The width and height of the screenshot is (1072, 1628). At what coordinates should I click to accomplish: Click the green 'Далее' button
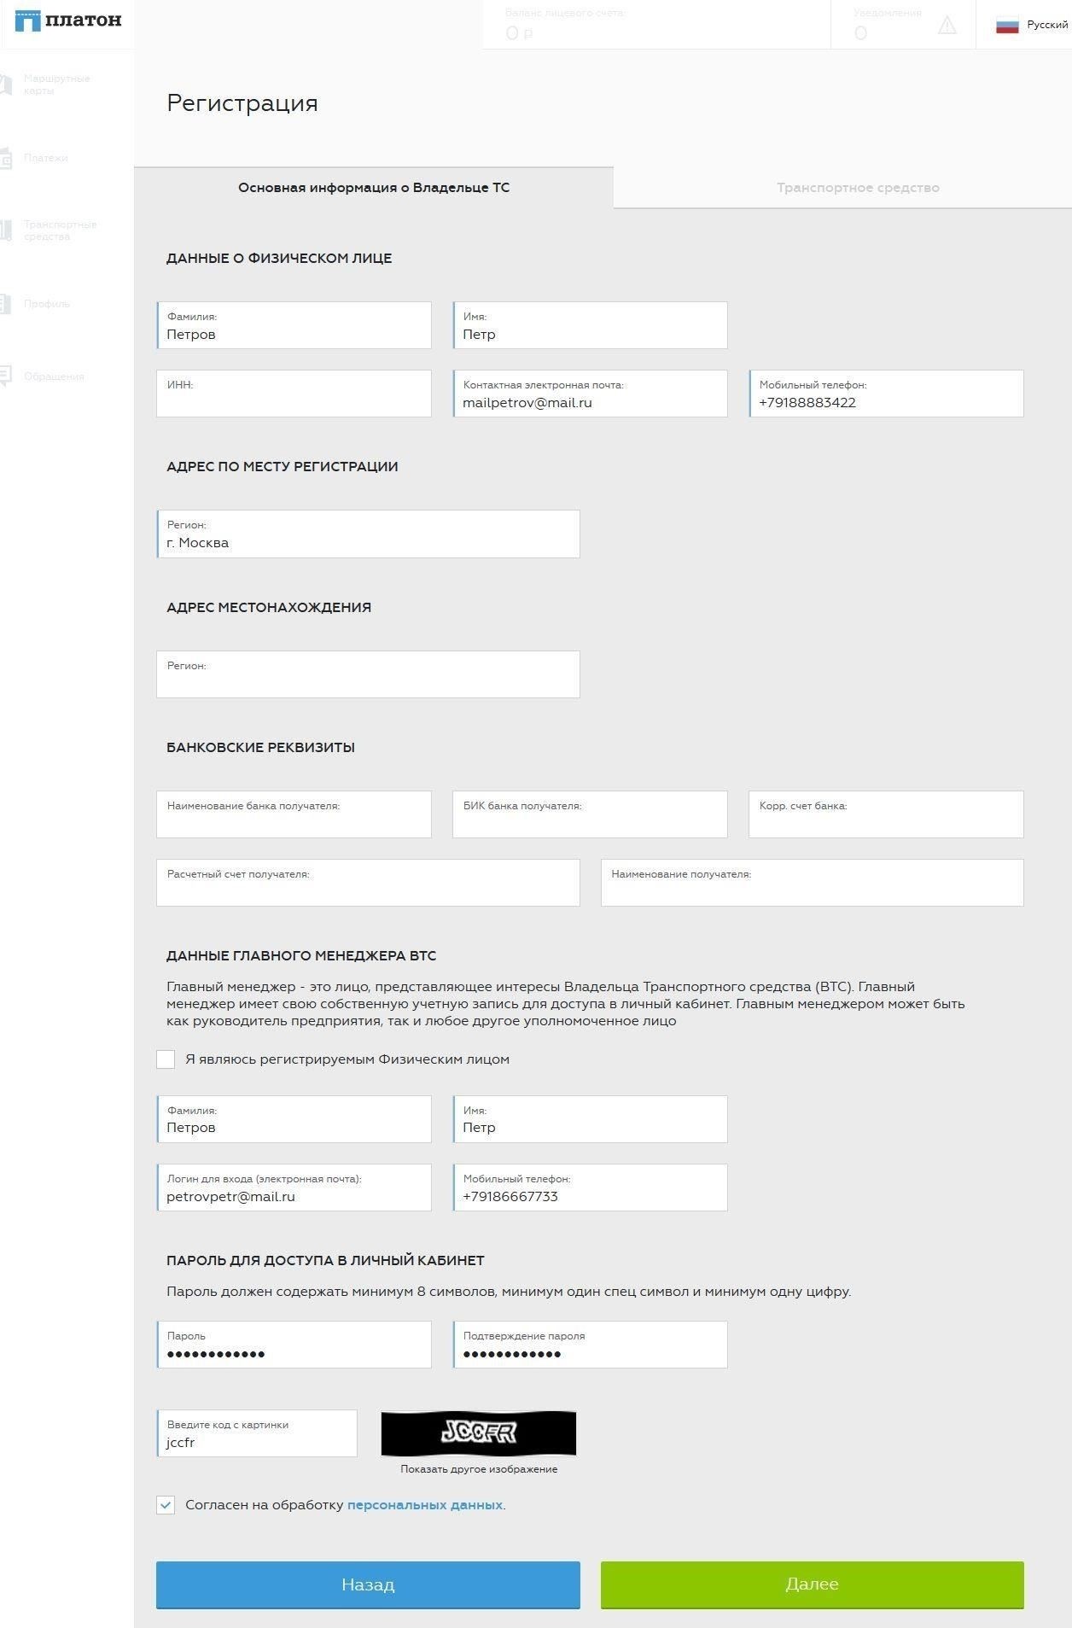point(812,1584)
